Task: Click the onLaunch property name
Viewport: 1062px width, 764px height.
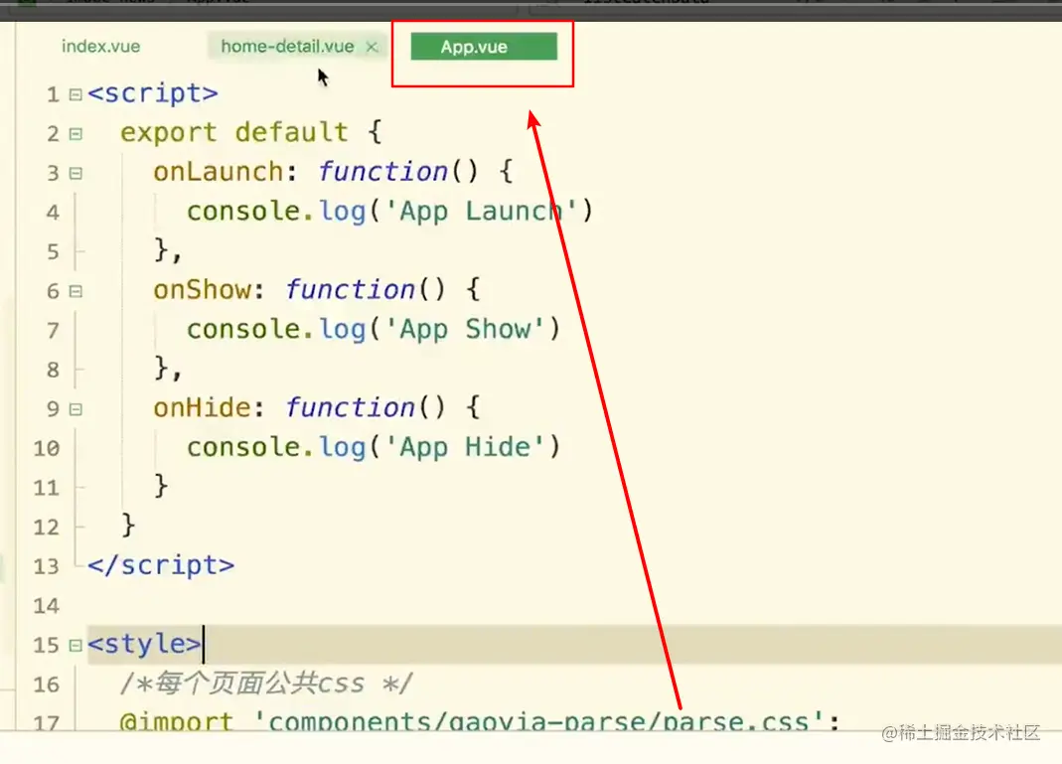Action: [219, 171]
